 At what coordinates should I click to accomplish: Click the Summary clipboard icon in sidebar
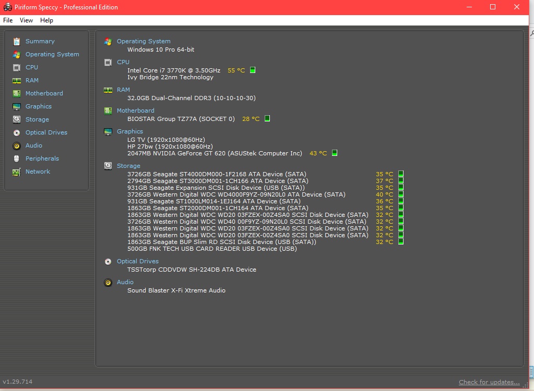coord(16,42)
